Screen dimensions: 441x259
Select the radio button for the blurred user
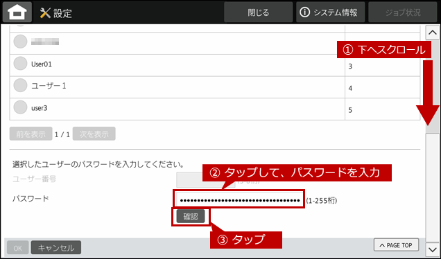tap(20, 42)
